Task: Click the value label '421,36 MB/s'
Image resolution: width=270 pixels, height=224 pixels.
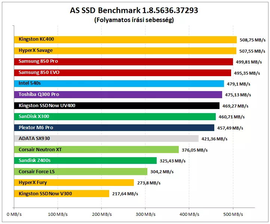Action: point(214,139)
